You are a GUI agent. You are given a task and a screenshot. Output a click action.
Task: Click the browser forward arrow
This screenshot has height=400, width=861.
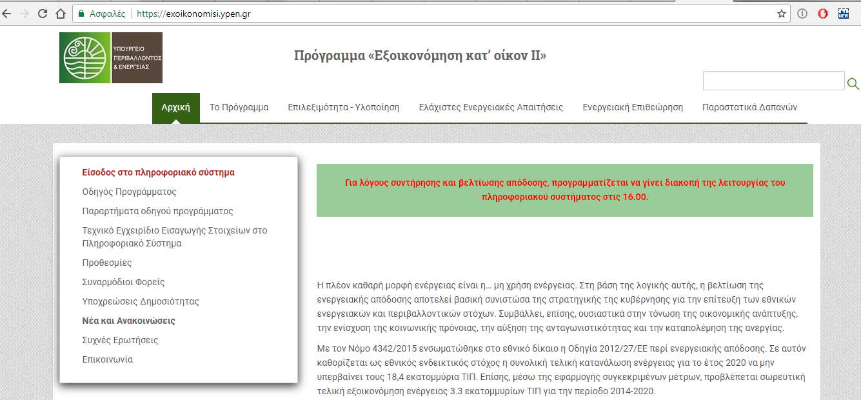[25, 14]
